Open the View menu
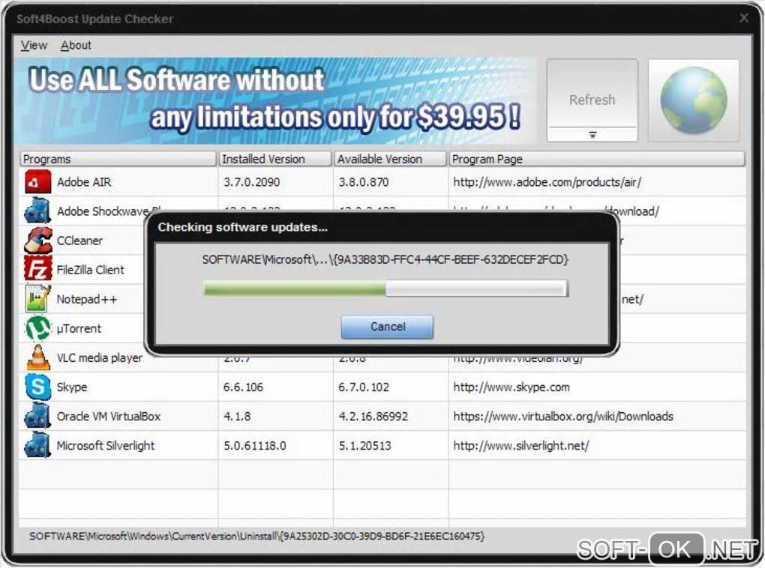The width and height of the screenshot is (765, 568). coord(34,46)
